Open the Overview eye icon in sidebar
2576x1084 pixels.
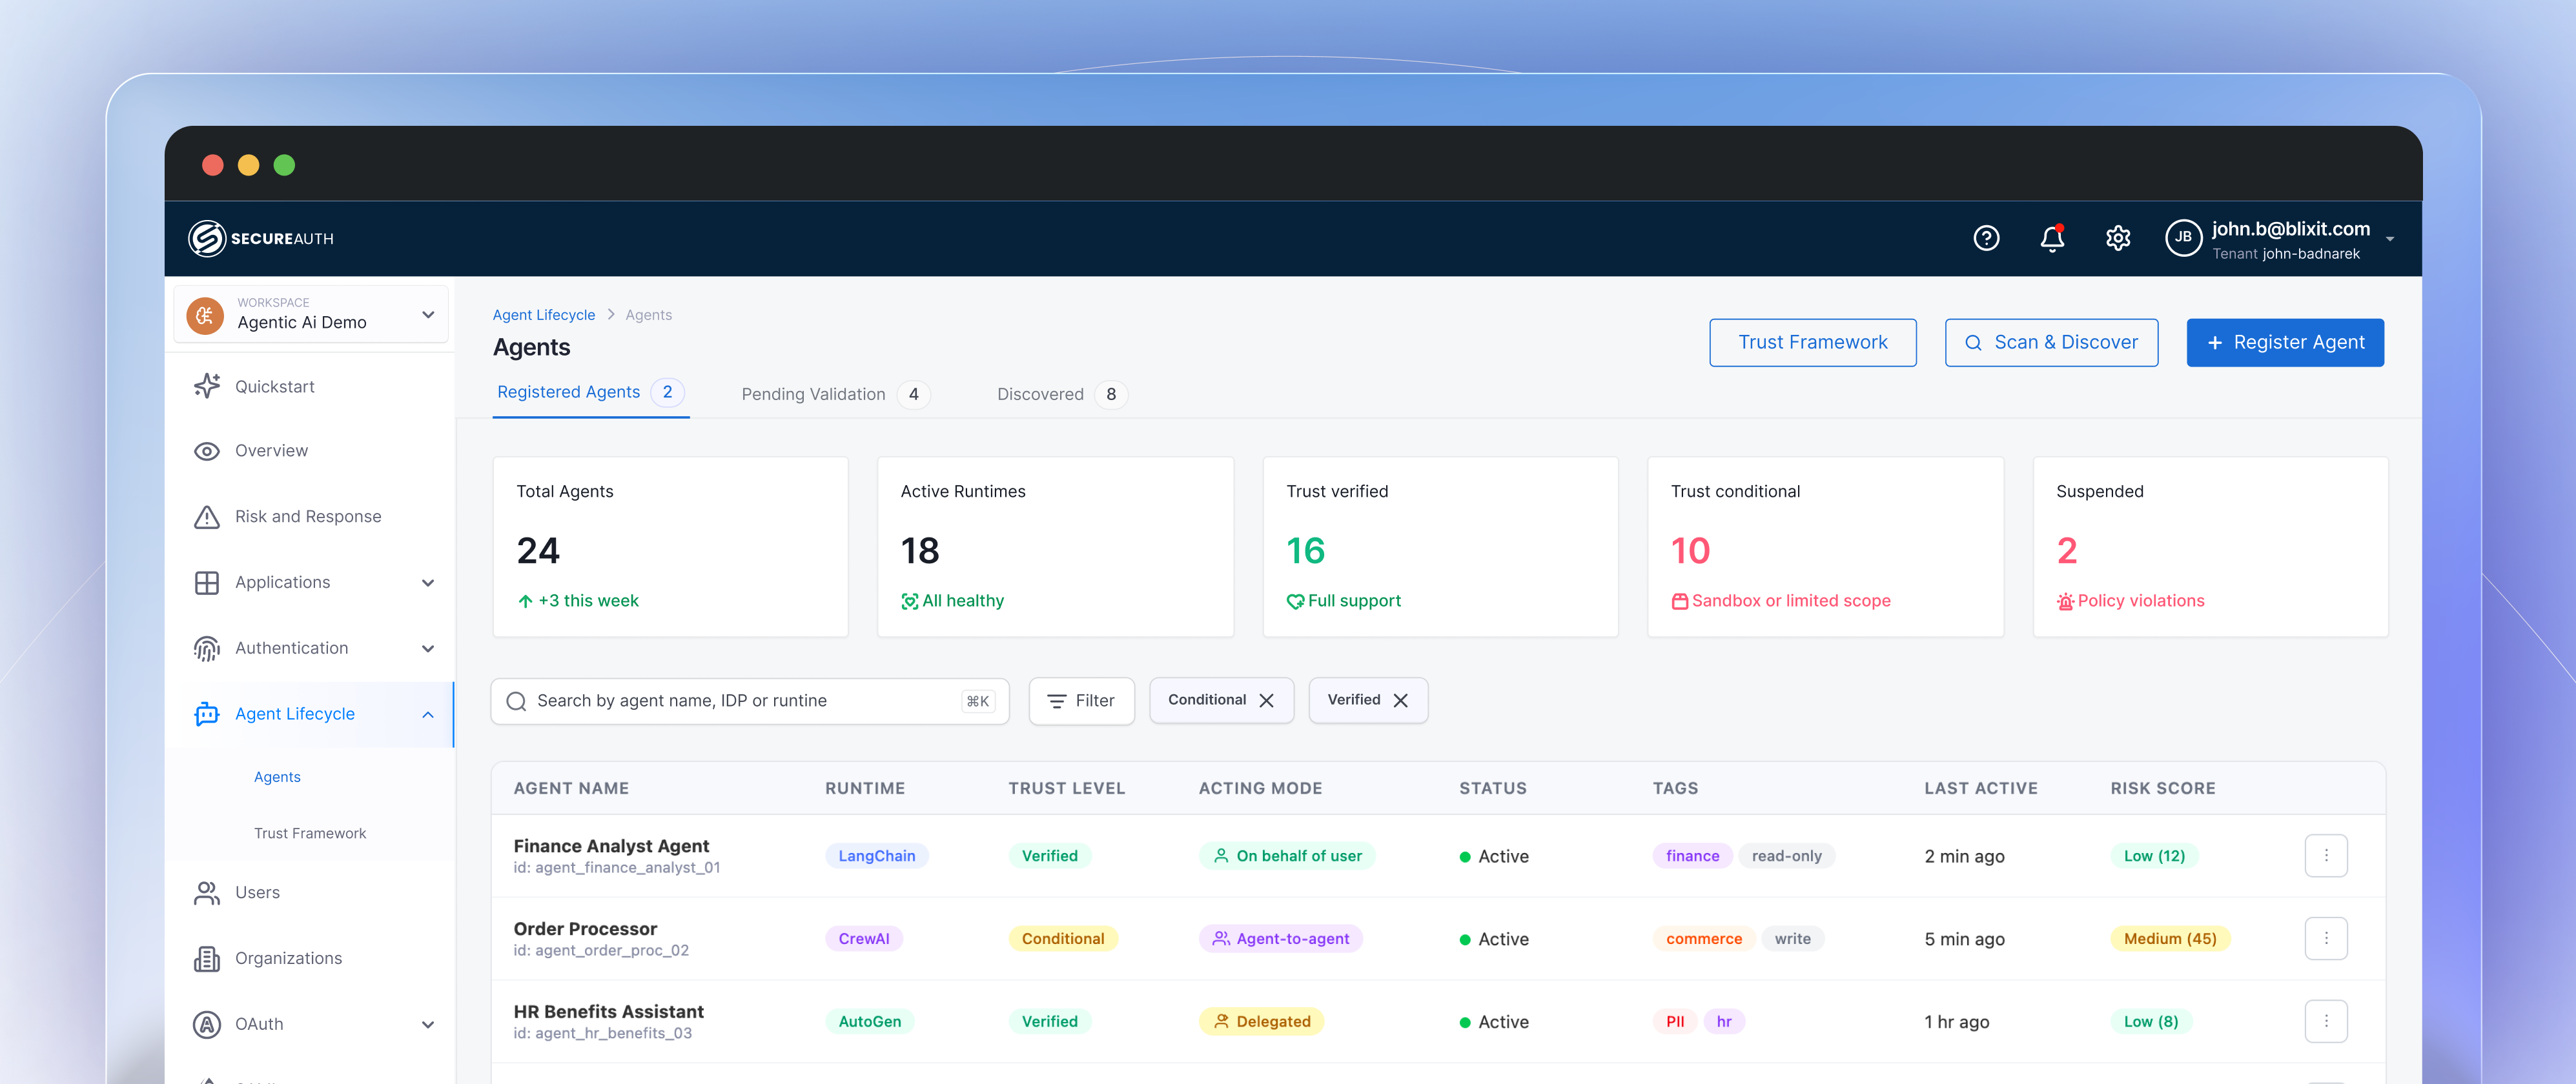pyautogui.click(x=206, y=450)
